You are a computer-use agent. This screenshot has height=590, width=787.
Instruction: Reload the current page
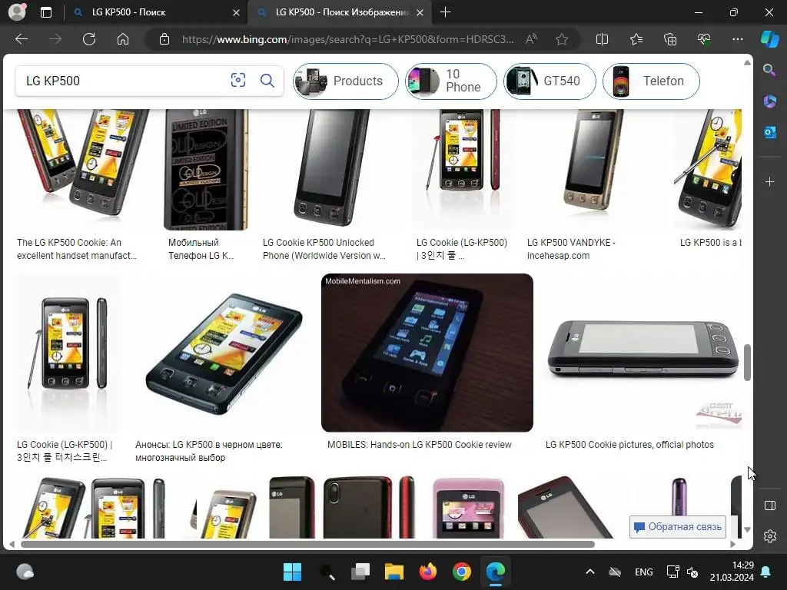click(89, 39)
